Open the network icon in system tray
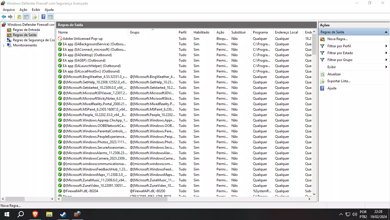The height and width of the screenshot is (220, 390). pos(348,214)
